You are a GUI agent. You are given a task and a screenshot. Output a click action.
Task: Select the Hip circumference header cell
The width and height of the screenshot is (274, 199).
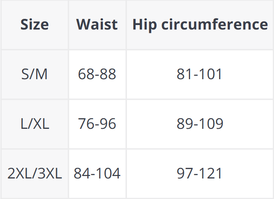[200, 25]
